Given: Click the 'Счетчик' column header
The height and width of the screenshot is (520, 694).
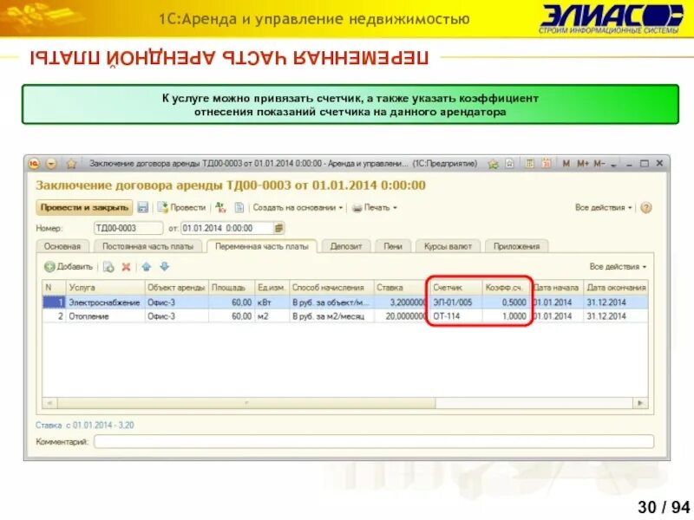Looking at the screenshot, I should point(455,288).
